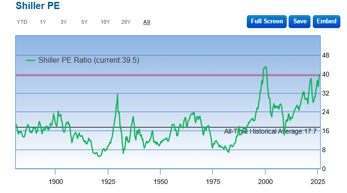Click the 1929 peak on the chart line
Screen dimensions: 347x193
click(118, 95)
